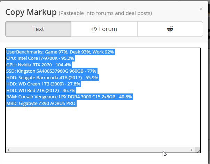This screenshot has height=164, width=210.
Task: Click the left scroll arrow of textarea
Action: (8, 150)
